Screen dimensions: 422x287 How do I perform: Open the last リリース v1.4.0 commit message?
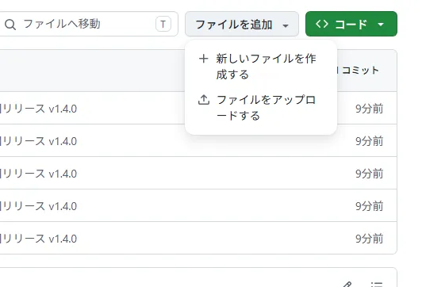click(39, 239)
